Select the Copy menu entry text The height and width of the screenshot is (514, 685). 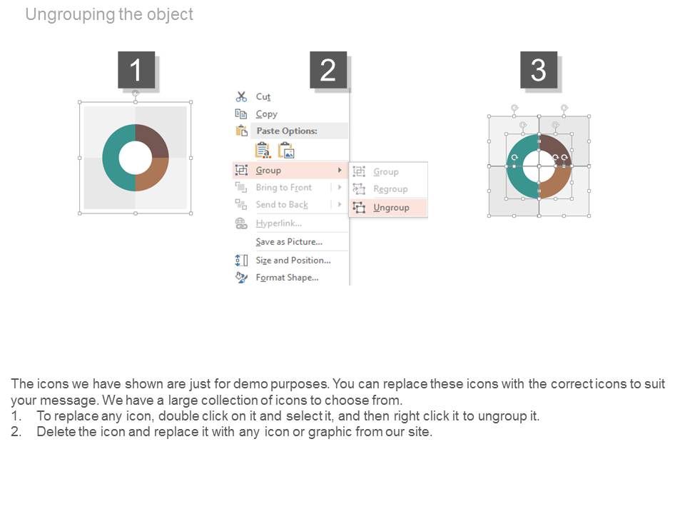click(x=266, y=114)
